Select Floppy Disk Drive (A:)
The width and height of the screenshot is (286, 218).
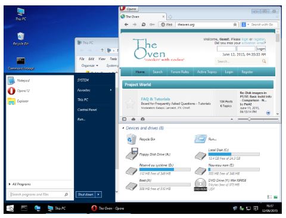tap(148, 154)
